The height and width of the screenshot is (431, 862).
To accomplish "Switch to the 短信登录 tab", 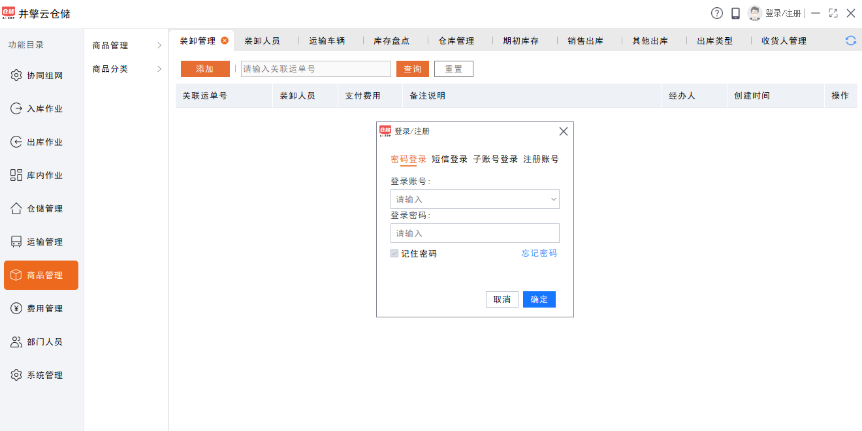I will tap(449, 159).
